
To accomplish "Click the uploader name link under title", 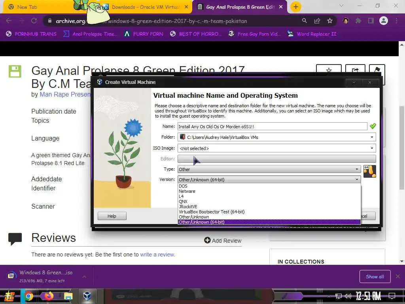I will (65, 94).
